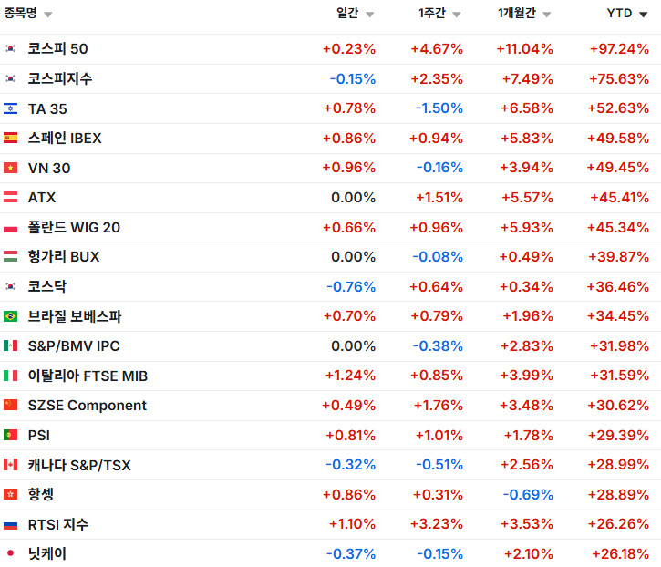Open the 헝가리 BUX index page
Screen dimensions: 661x567
(64, 257)
